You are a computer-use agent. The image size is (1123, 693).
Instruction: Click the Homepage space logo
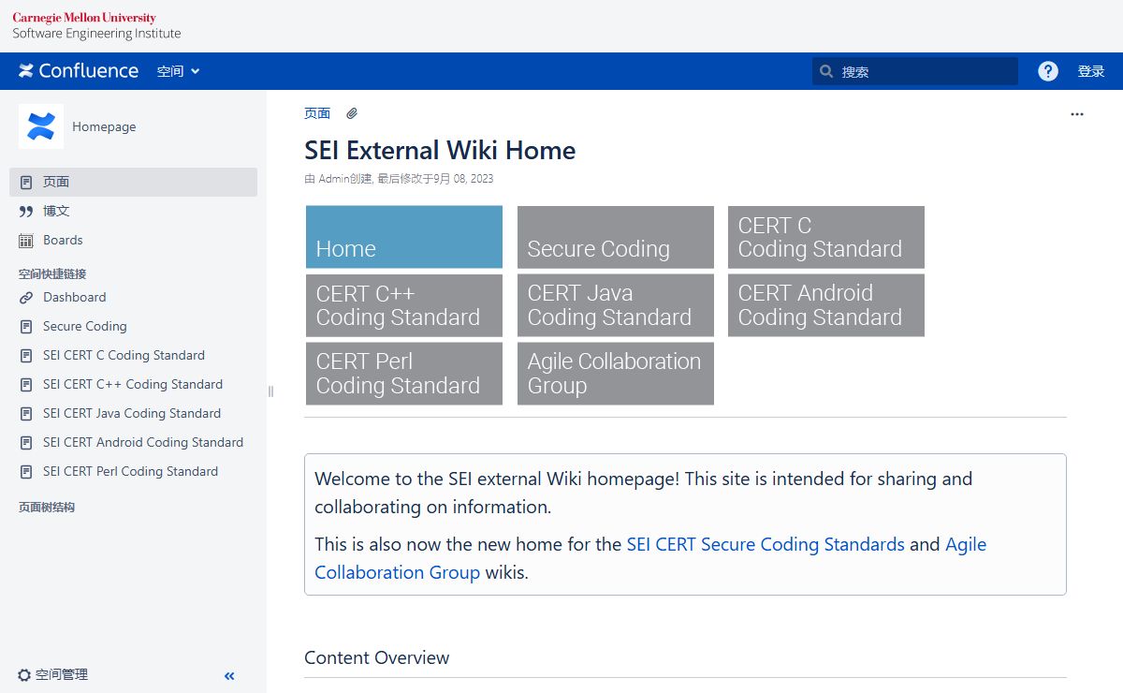pos(41,126)
